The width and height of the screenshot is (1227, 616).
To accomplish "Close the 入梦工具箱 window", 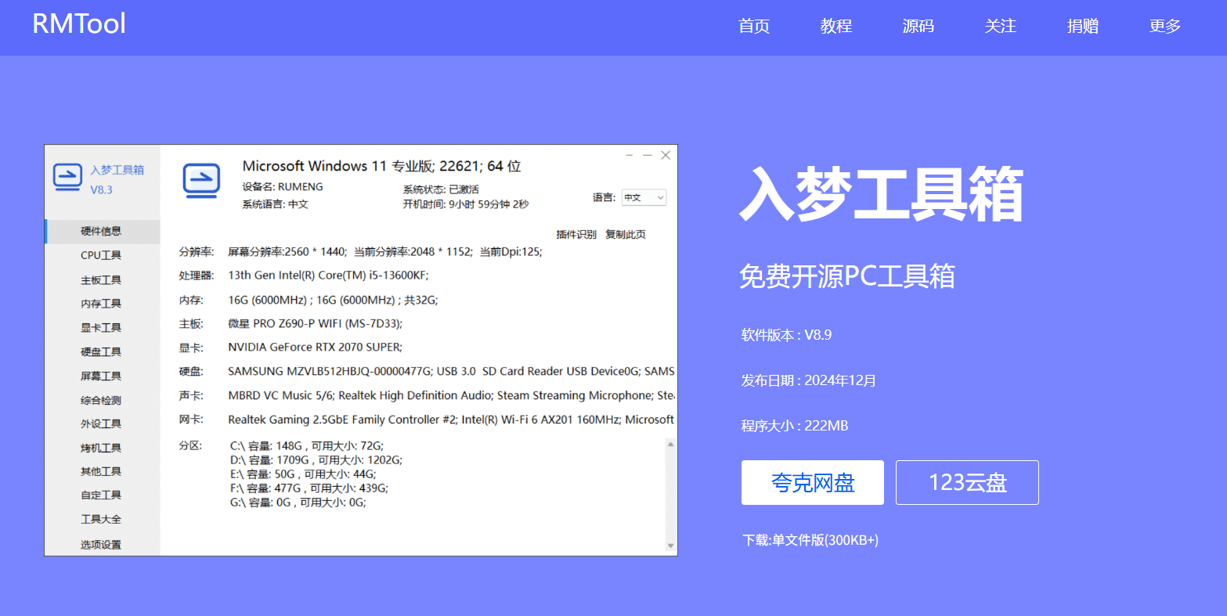I will click(x=666, y=155).
